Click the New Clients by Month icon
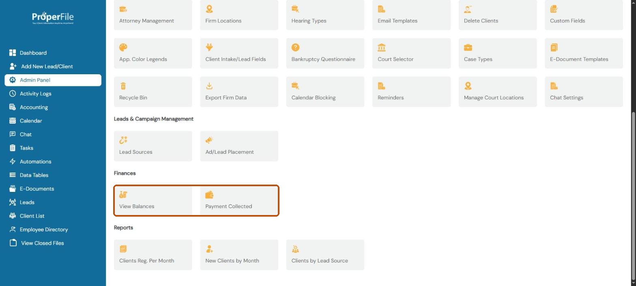Viewport: 636px width, 286px height. (x=209, y=249)
